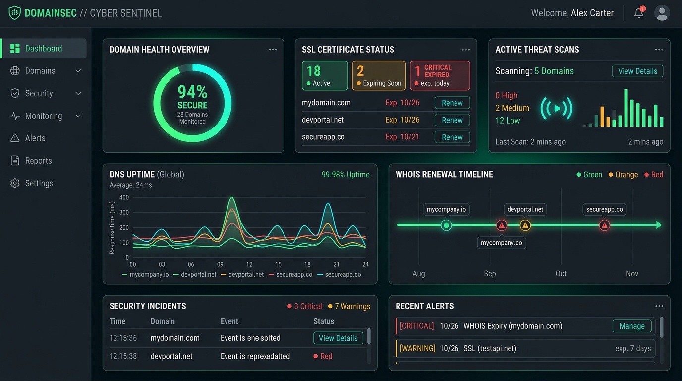Click the Last Scan: 2 mins ago text

tap(530, 142)
